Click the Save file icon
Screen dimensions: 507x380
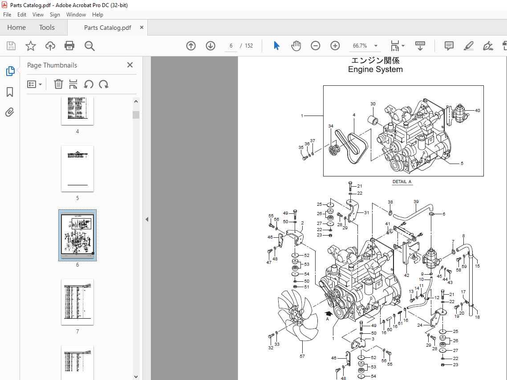(x=11, y=46)
